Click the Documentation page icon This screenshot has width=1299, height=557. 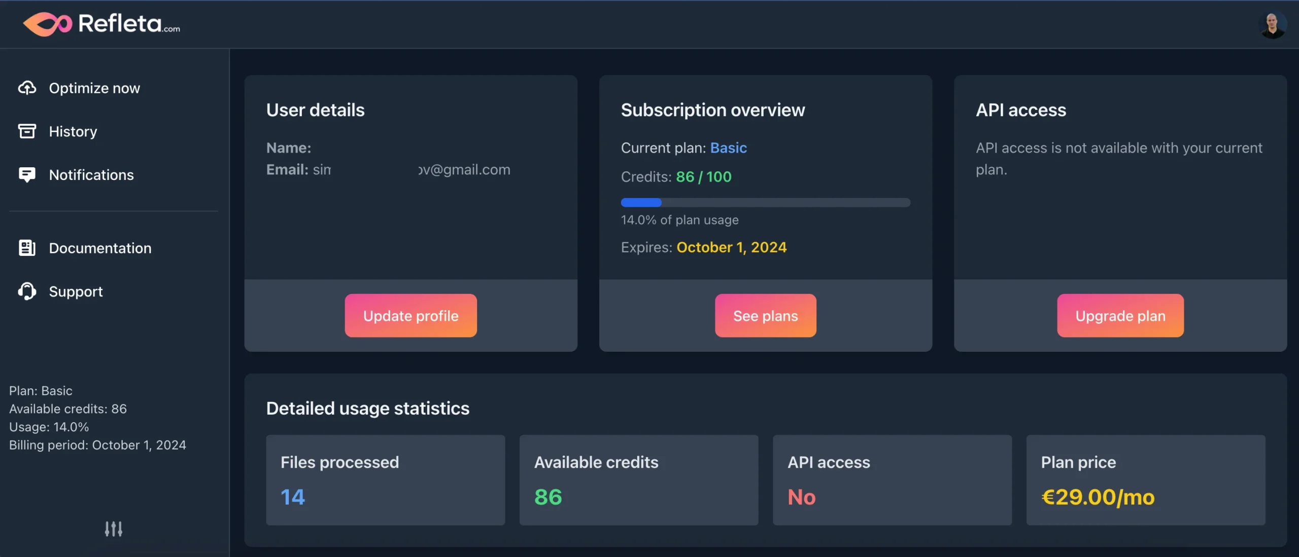[x=26, y=248]
